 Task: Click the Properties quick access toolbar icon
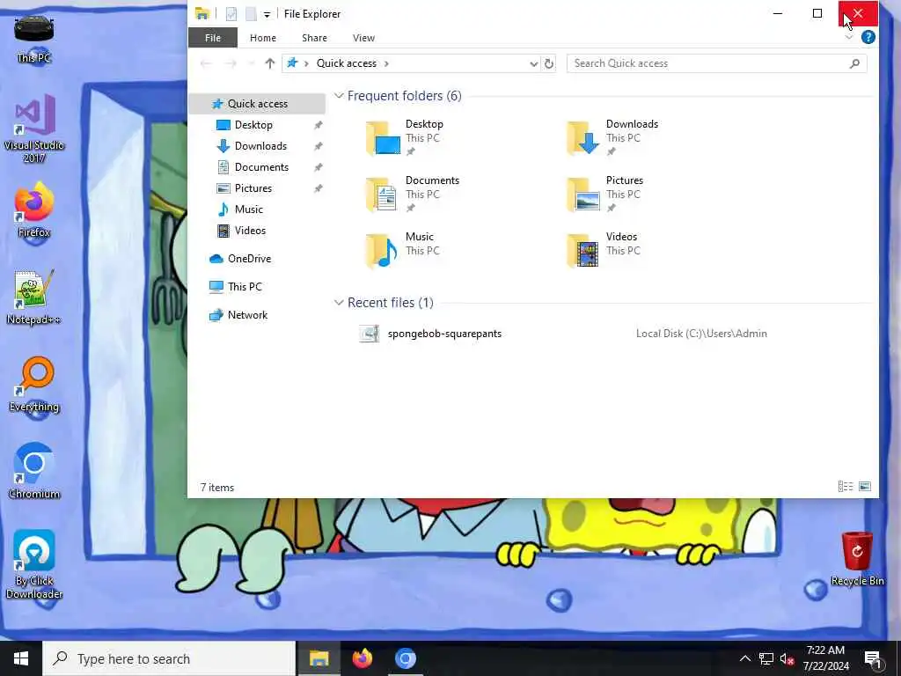click(231, 14)
